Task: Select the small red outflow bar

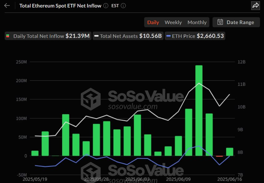Action: 219,156
